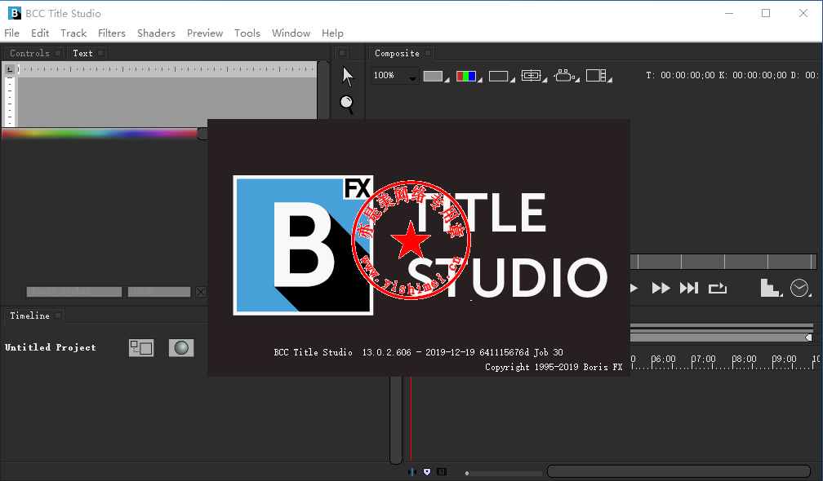The width and height of the screenshot is (823, 481).
Task: Open the safe-area guides dropdown
Action: [534, 77]
